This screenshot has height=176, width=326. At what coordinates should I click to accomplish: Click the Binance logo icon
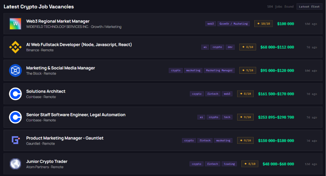(15, 47)
